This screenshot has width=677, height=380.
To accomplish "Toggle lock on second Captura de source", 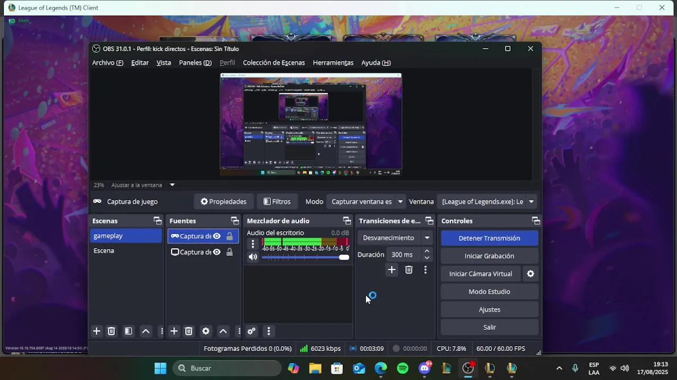I will 230,252.
